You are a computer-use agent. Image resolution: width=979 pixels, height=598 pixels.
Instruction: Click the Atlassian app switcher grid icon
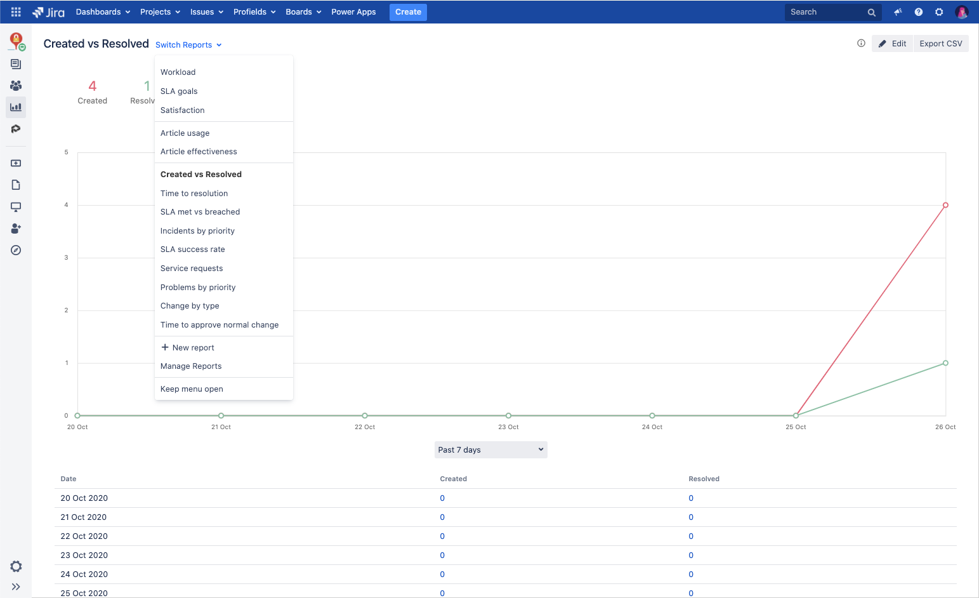click(x=15, y=11)
